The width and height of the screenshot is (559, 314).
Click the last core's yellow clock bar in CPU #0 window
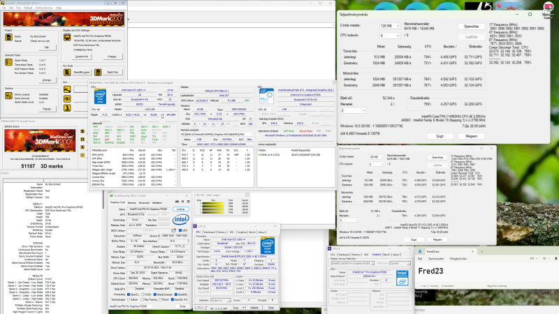coord(213,212)
